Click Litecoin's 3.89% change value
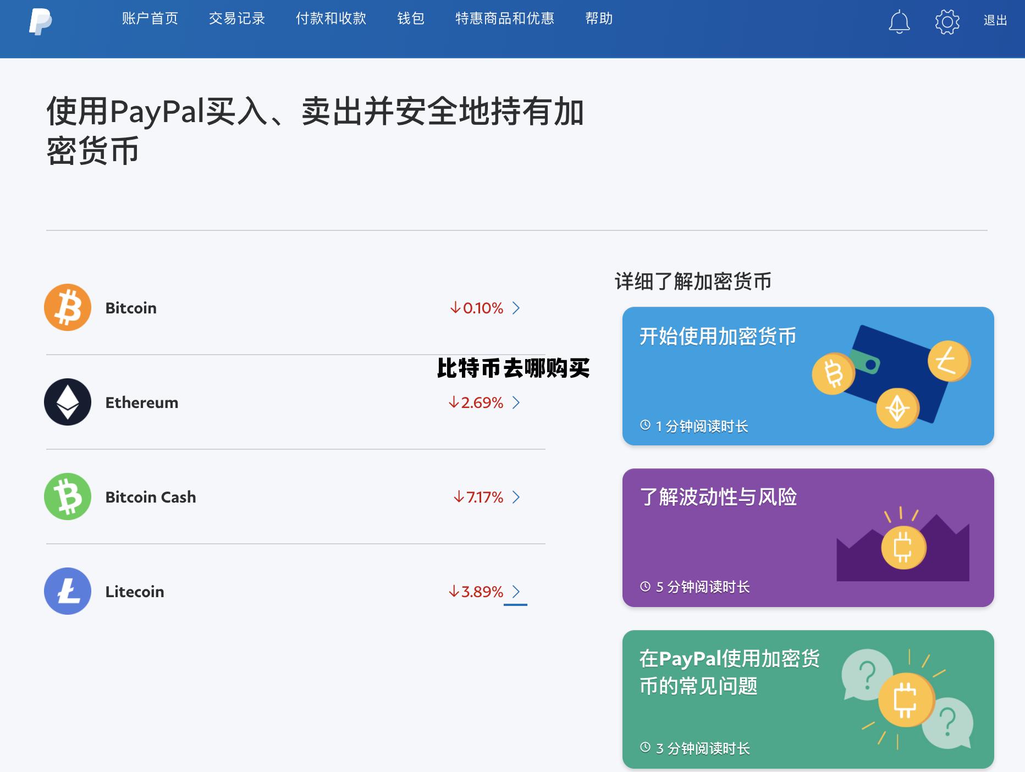This screenshot has width=1025, height=772. point(476,592)
